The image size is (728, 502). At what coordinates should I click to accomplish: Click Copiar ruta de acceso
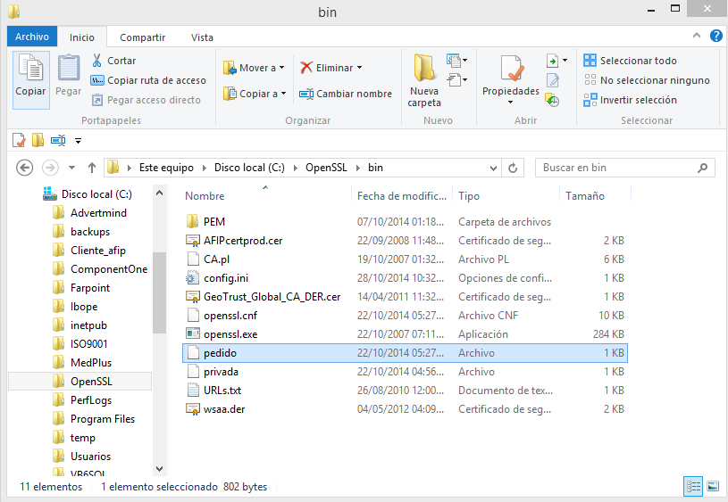coord(148,80)
